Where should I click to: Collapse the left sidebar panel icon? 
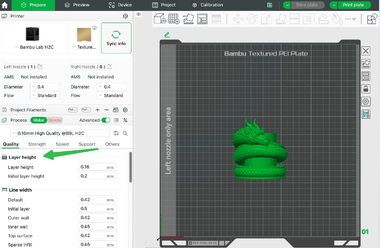(x=139, y=14)
